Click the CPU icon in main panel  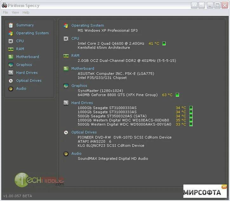(66, 39)
